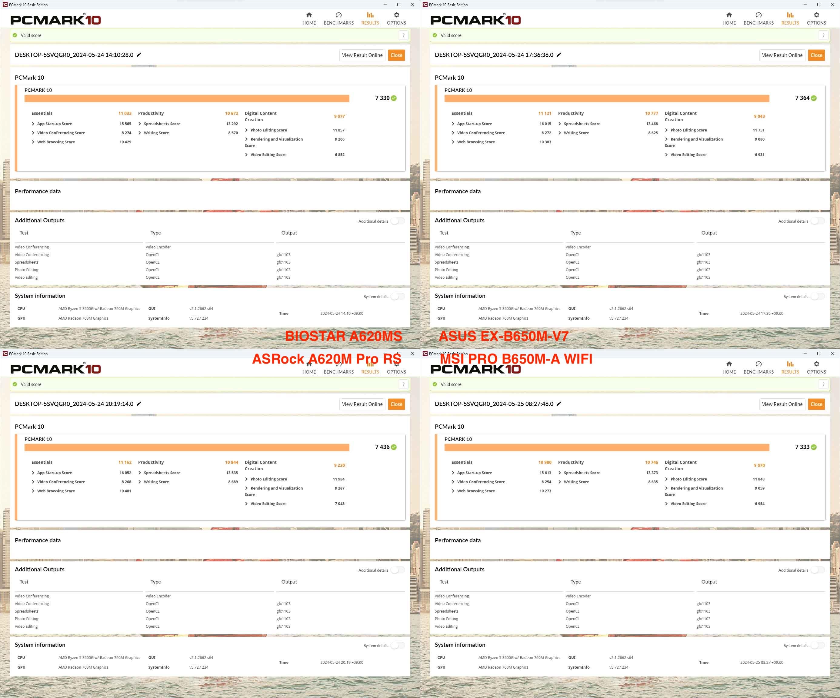Image resolution: width=840 pixels, height=698 pixels.
Task: Click orange score bar showing 7 330
Action: coord(187,98)
